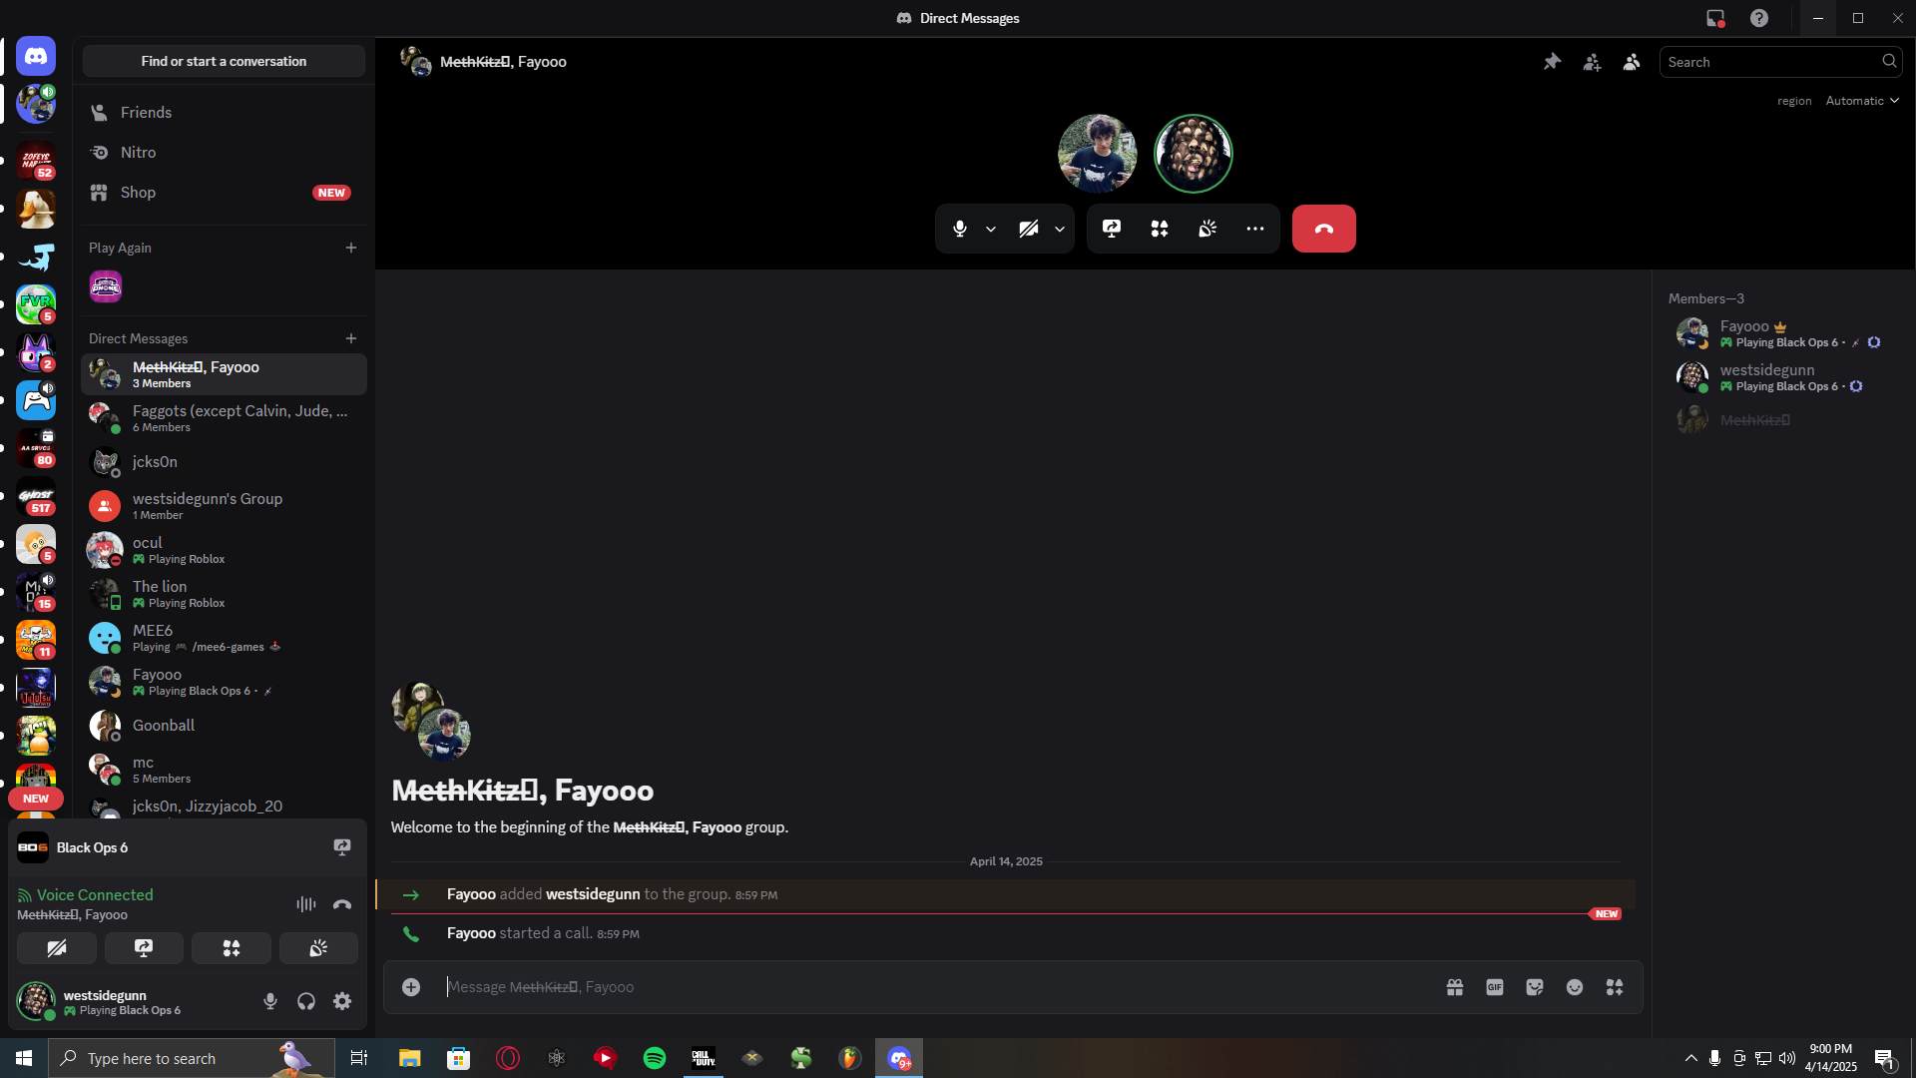Viewport: 1916px width, 1078px height.
Task: Open the emoji picker in message bar
Action: click(1574, 987)
